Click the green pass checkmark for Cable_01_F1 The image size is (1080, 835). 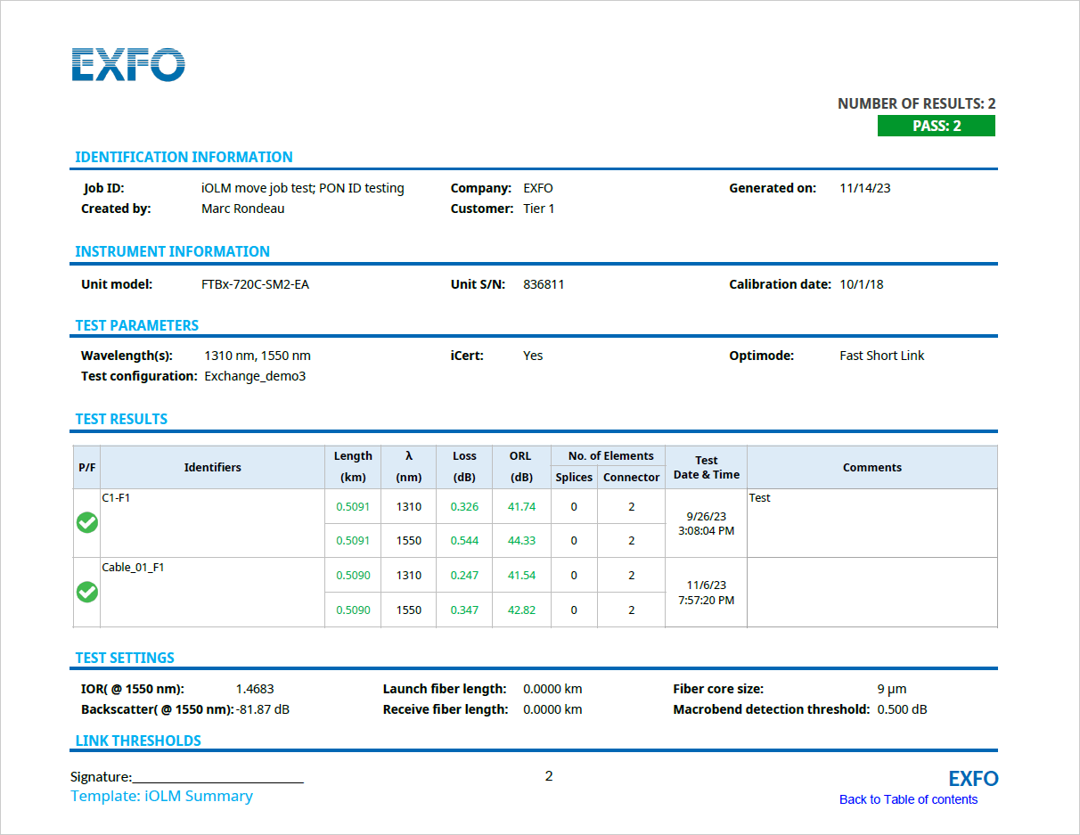(87, 592)
